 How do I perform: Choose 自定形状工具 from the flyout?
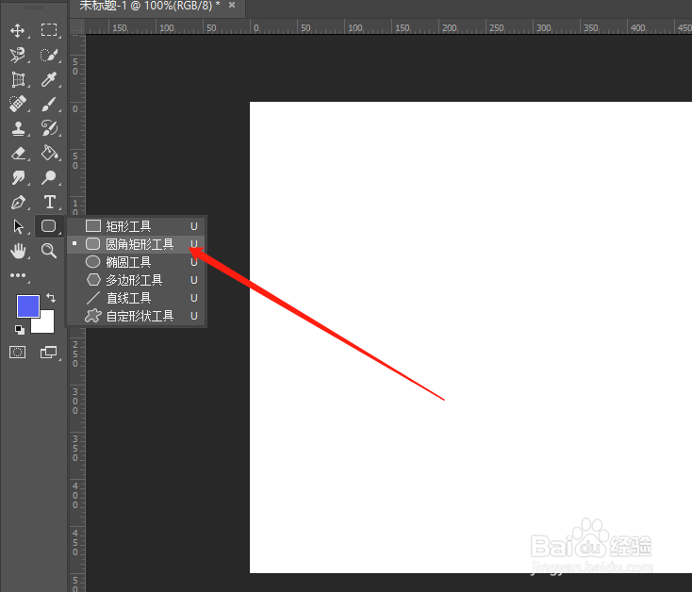137,316
